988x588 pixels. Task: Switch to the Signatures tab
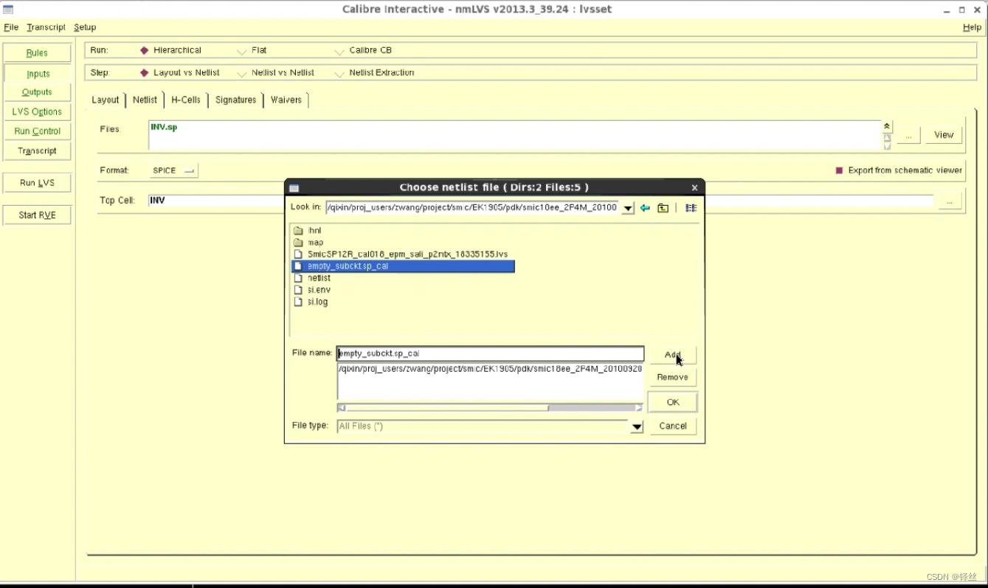[x=236, y=100]
